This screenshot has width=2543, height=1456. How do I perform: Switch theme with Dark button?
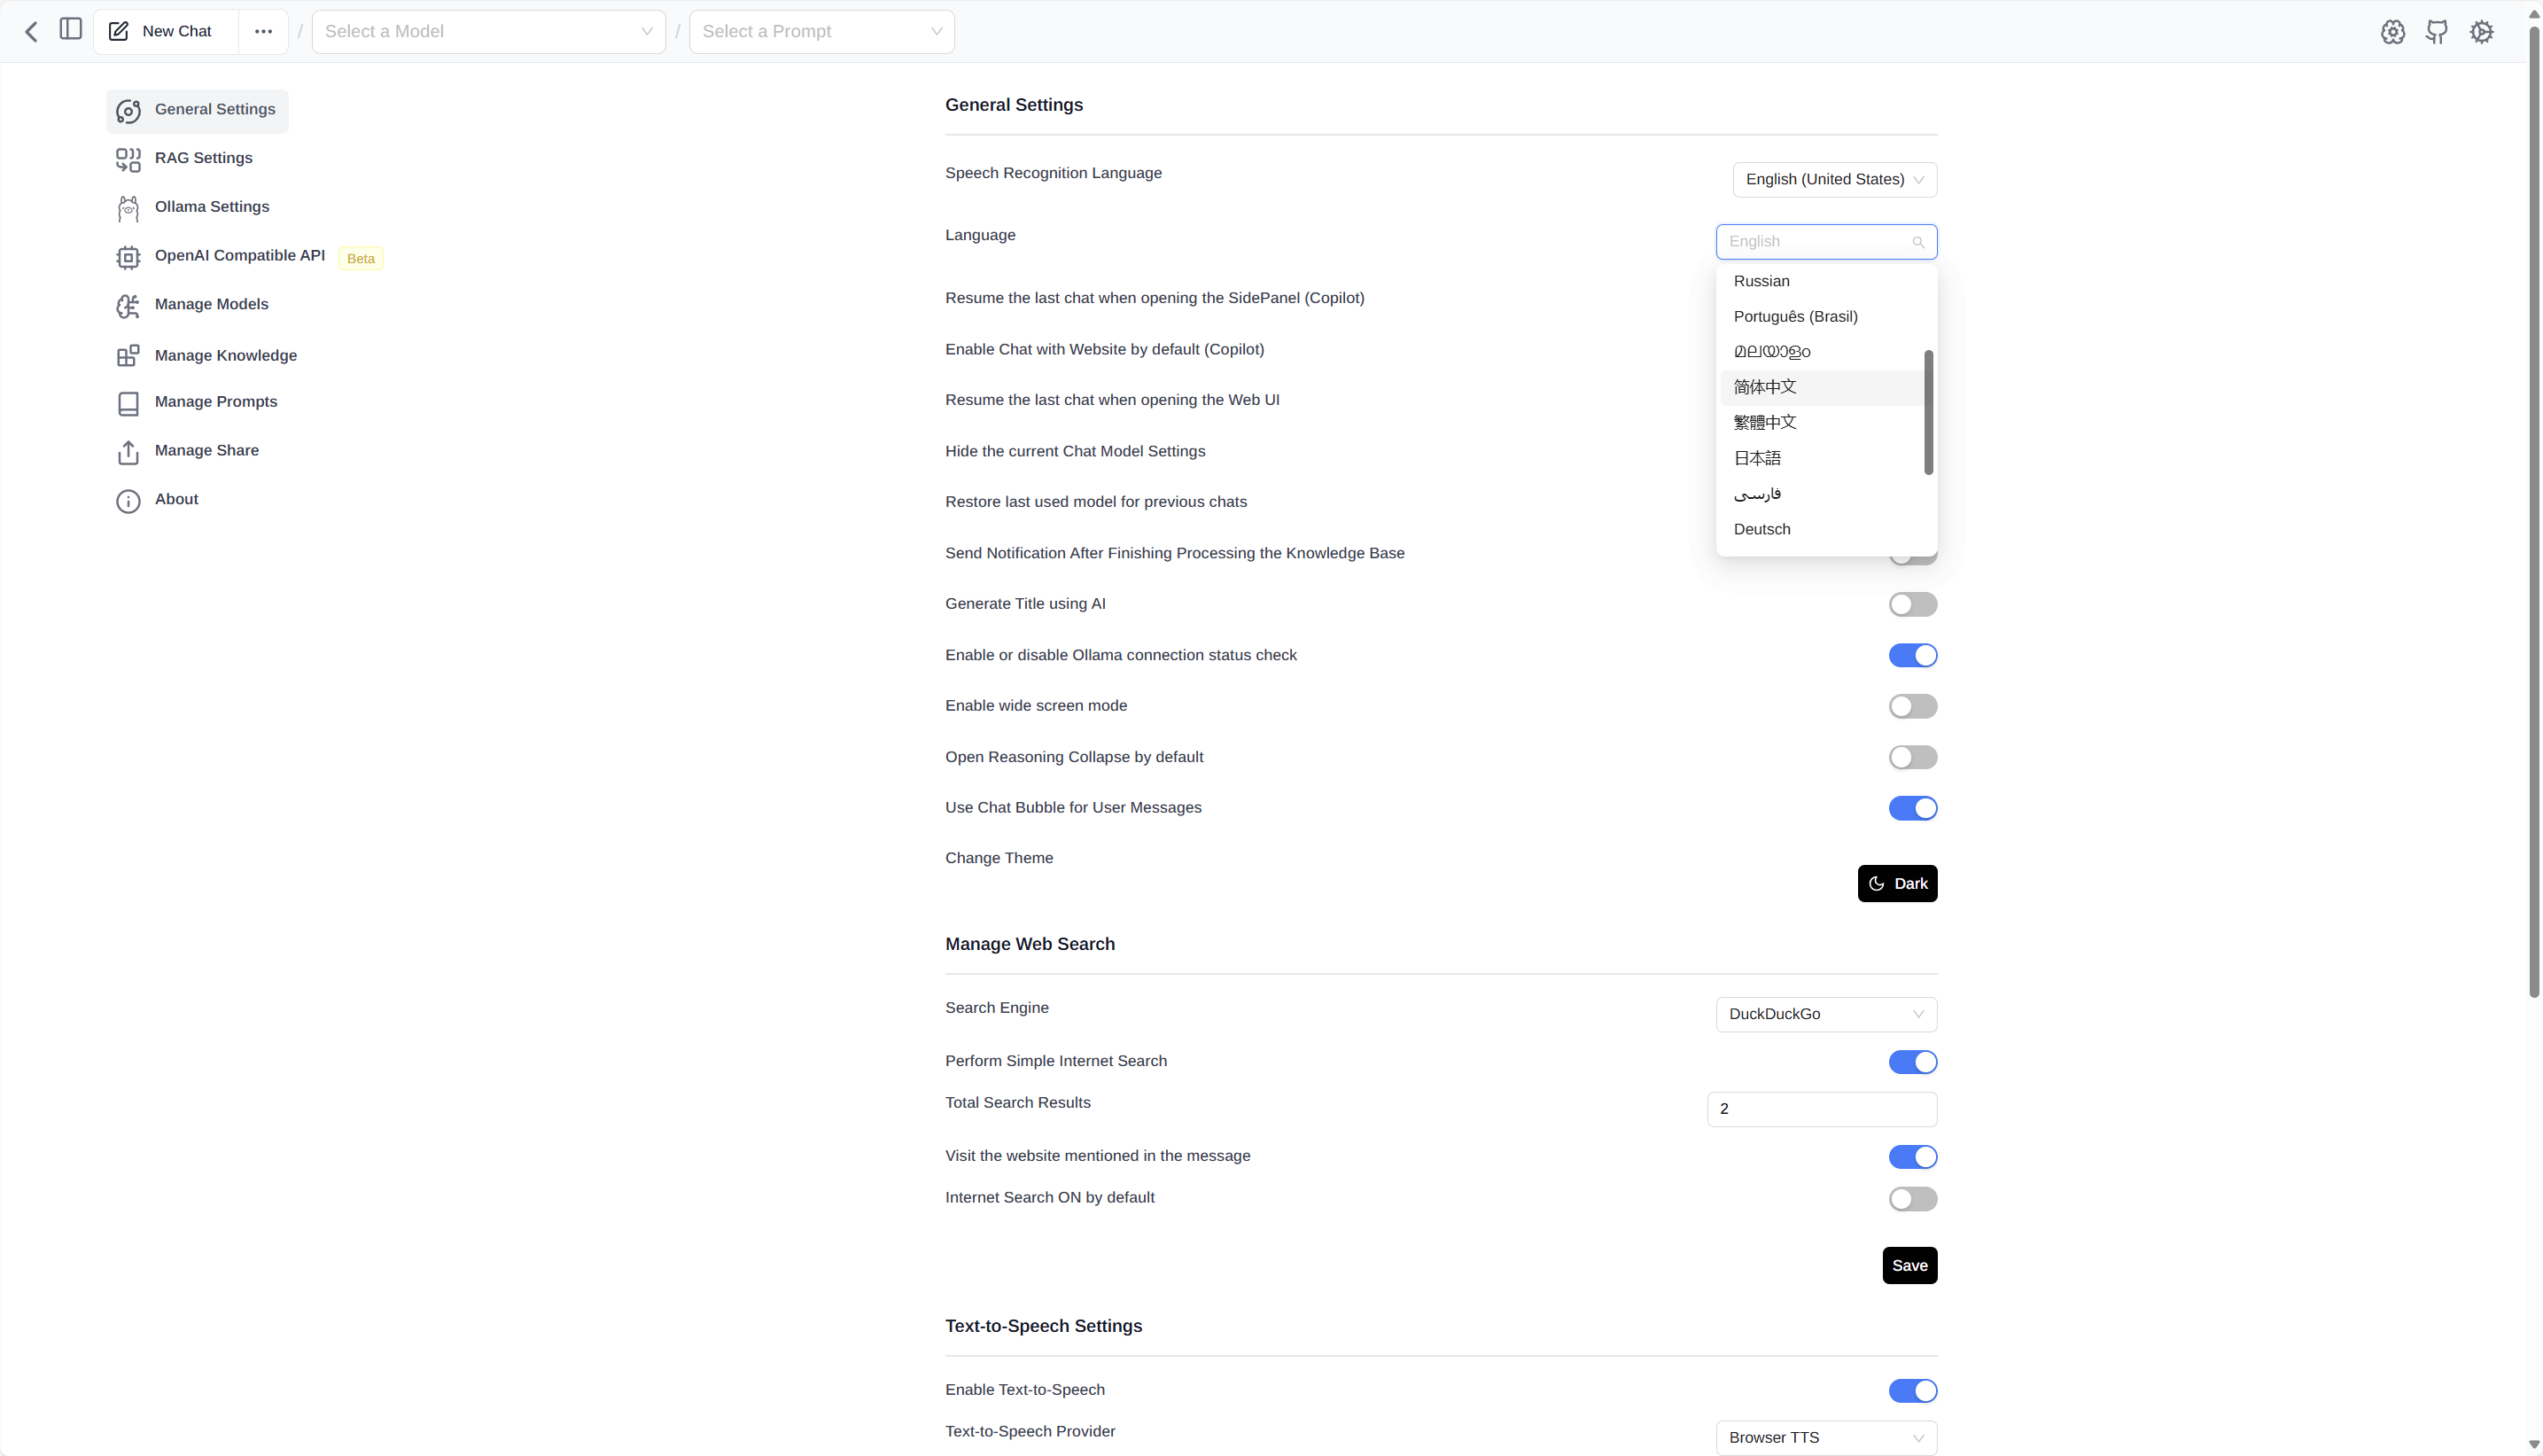1896,883
